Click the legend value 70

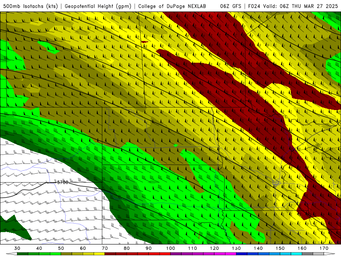point(105,248)
